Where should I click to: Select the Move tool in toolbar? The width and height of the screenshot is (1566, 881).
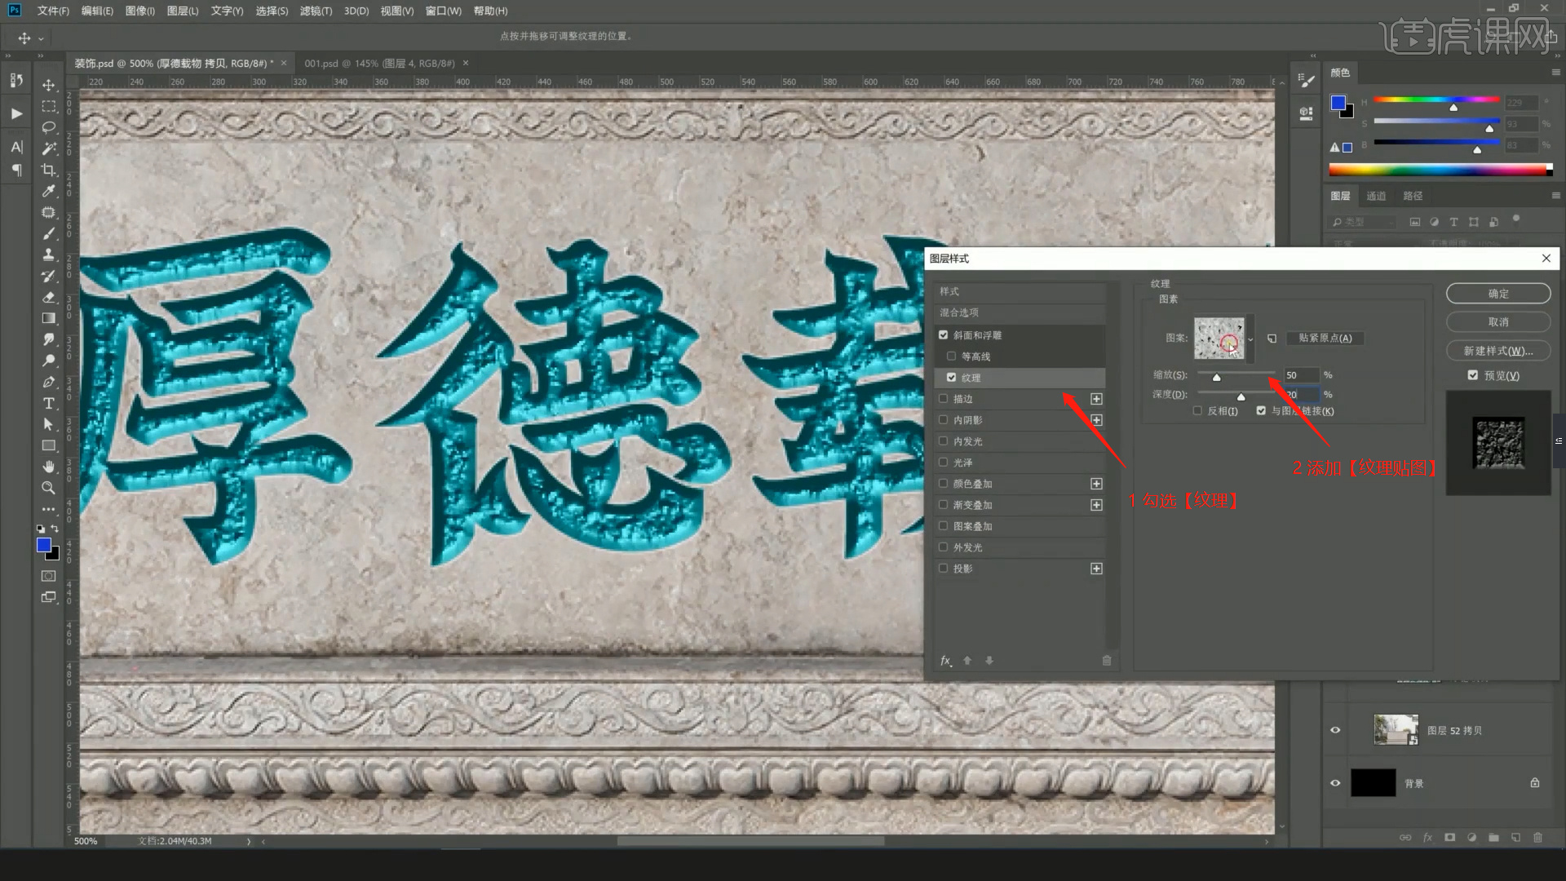tap(48, 85)
